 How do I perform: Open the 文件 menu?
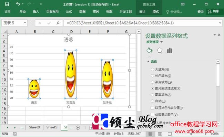(x=8, y=12)
